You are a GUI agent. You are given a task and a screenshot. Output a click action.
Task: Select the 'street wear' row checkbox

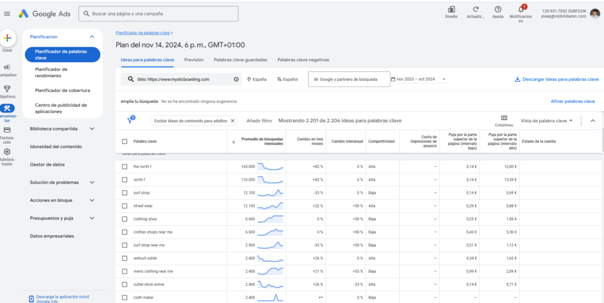[124, 206]
